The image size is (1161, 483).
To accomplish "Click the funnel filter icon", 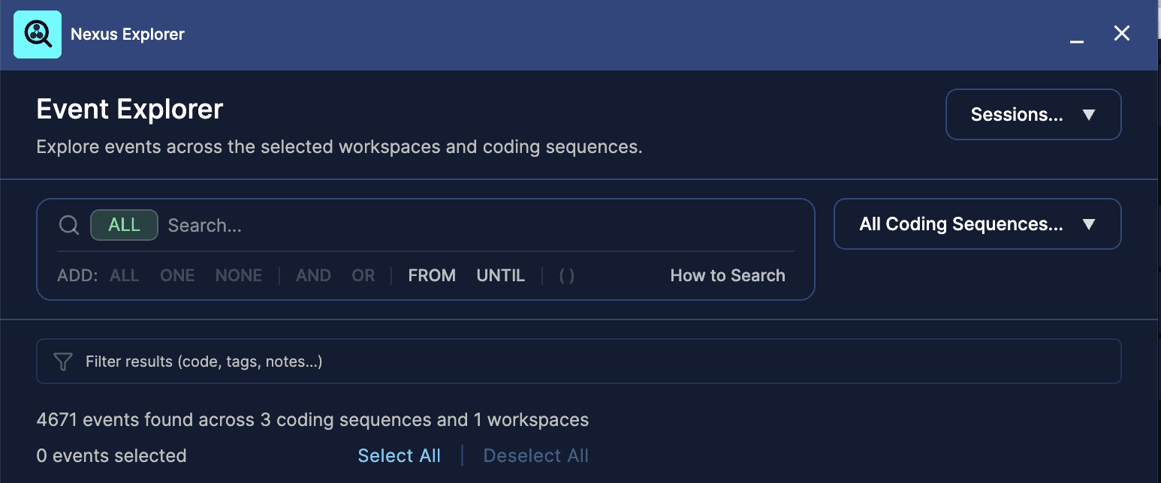I will click(63, 361).
